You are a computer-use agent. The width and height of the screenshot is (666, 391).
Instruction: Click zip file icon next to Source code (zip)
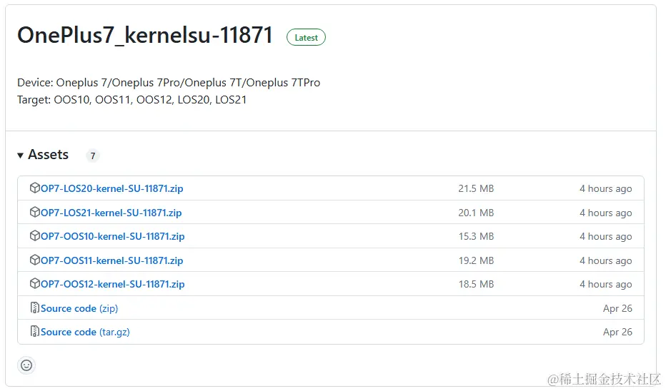[x=35, y=308]
